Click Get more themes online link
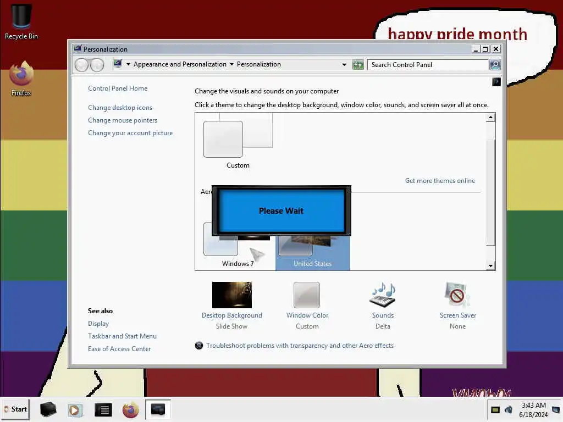 coord(440,181)
